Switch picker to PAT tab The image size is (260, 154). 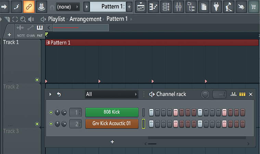(40, 31)
